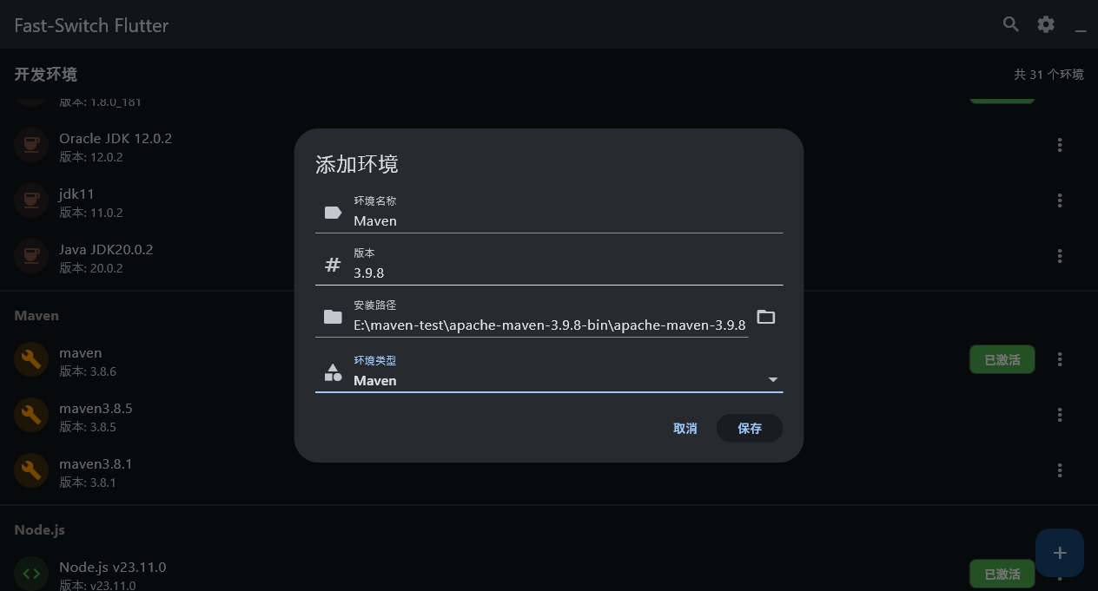Toggle the green activation badge above Oracle JDK
Viewport: 1098px width, 591px height.
coord(1002,95)
